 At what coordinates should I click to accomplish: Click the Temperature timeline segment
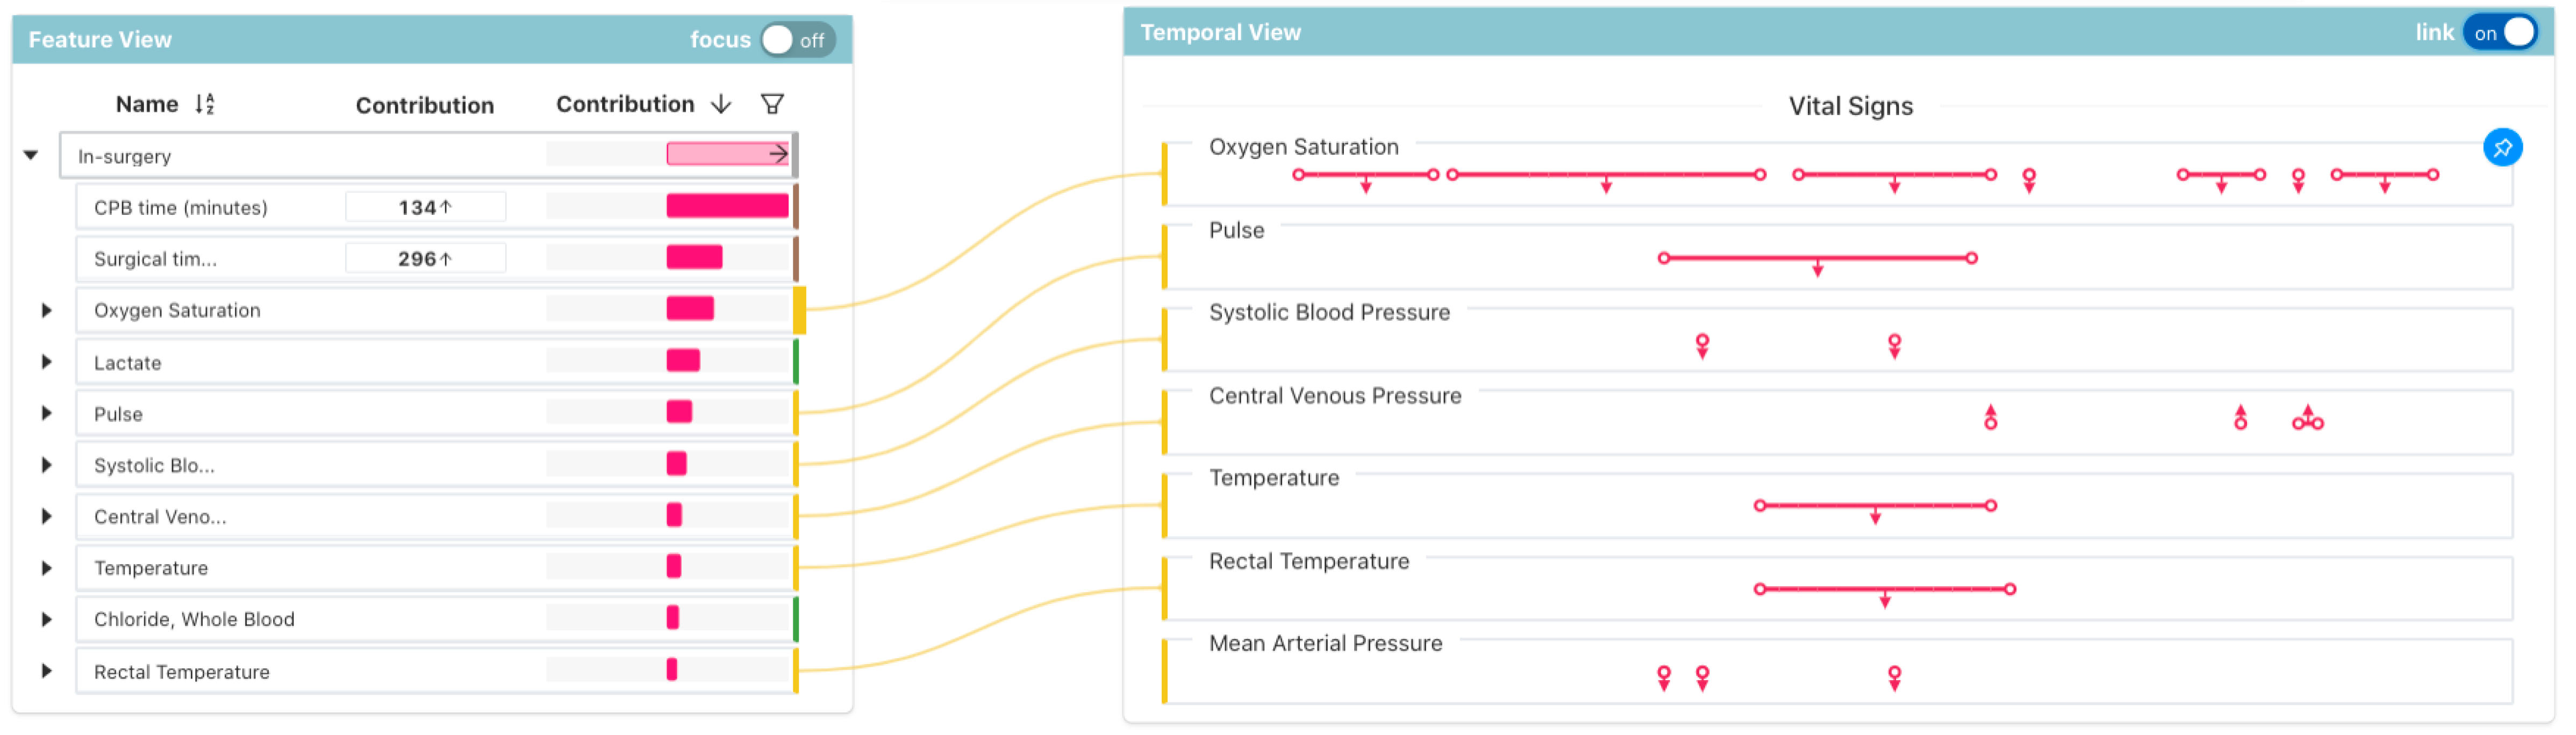(1874, 506)
